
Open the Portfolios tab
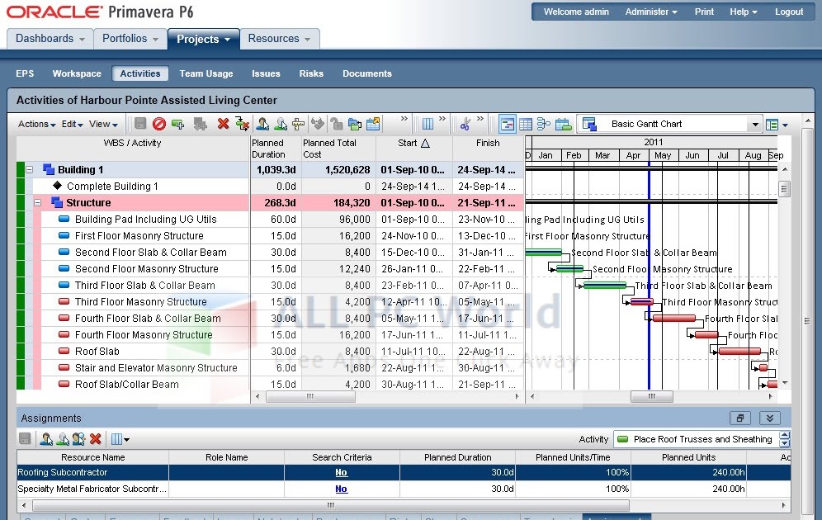(130, 39)
